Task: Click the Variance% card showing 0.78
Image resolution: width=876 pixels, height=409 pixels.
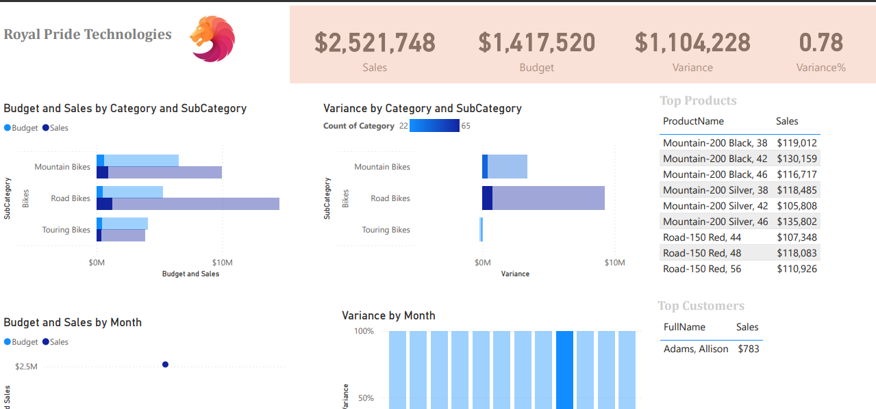Action: 821,50
